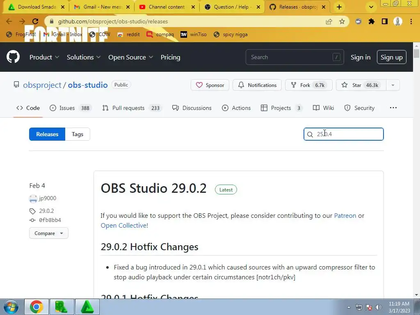Image resolution: width=420 pixels, height=315 pixels.
Task: Click Sign in
Action: pos(361,57)
